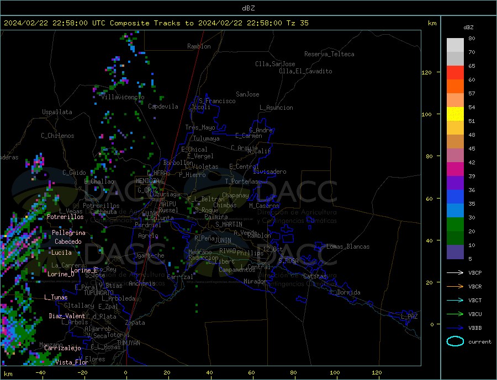This screenshot has height=380, width=497.
Task: Click the Tulumaya label
Action: (206, 138)
